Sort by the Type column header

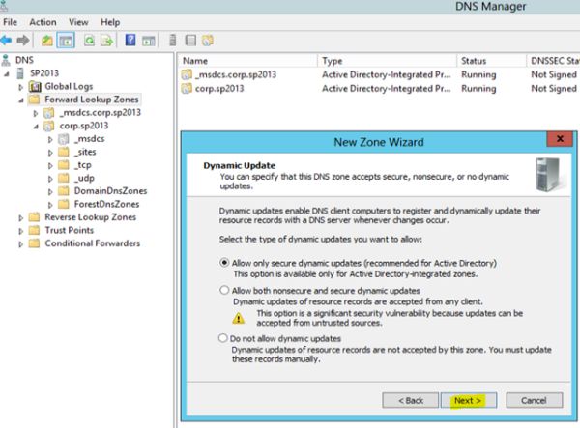[x=388, y=61]
